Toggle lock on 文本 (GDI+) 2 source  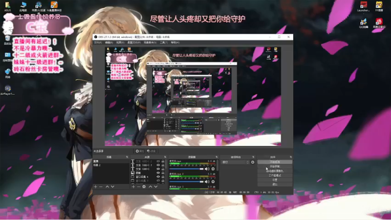tap(163, 161)
